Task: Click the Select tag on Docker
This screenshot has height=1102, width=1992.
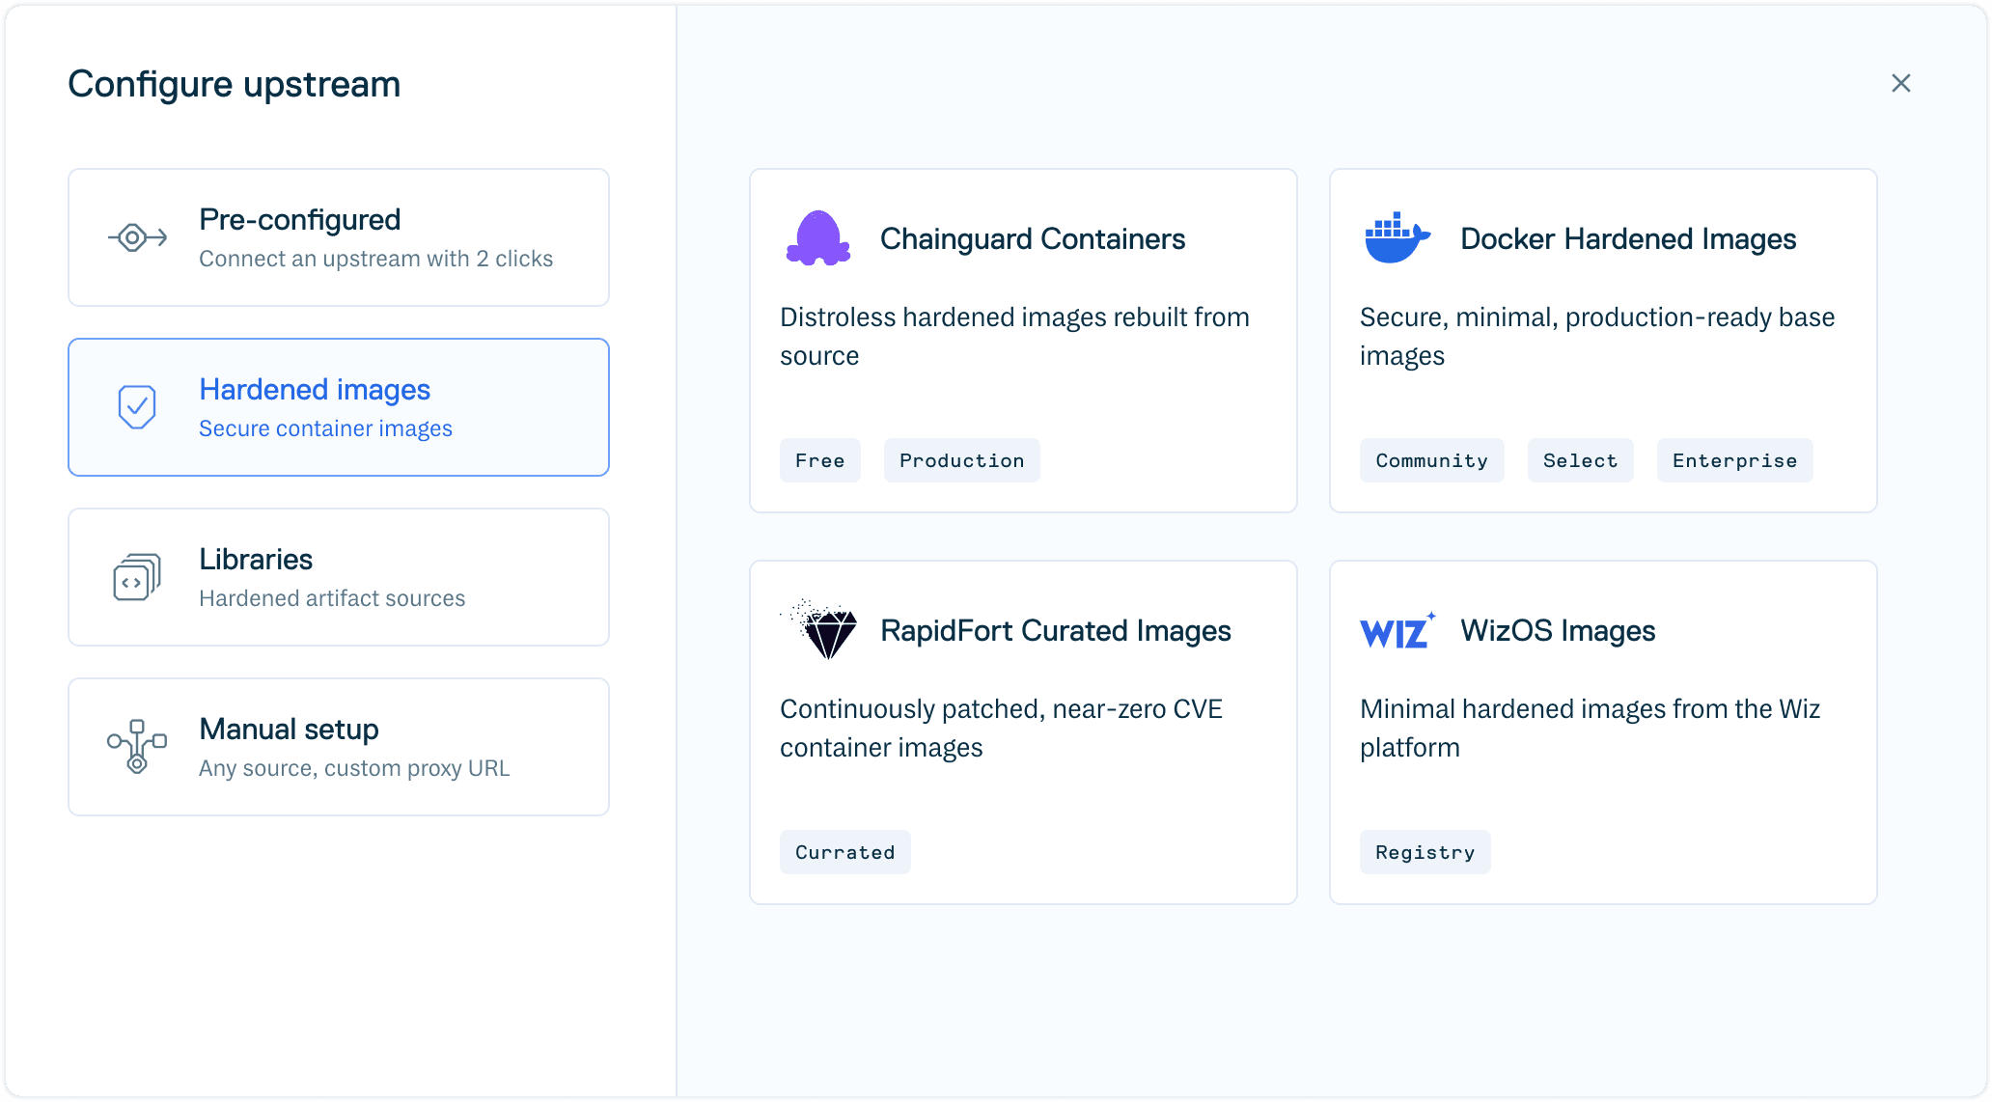Action: point(1581,460)
